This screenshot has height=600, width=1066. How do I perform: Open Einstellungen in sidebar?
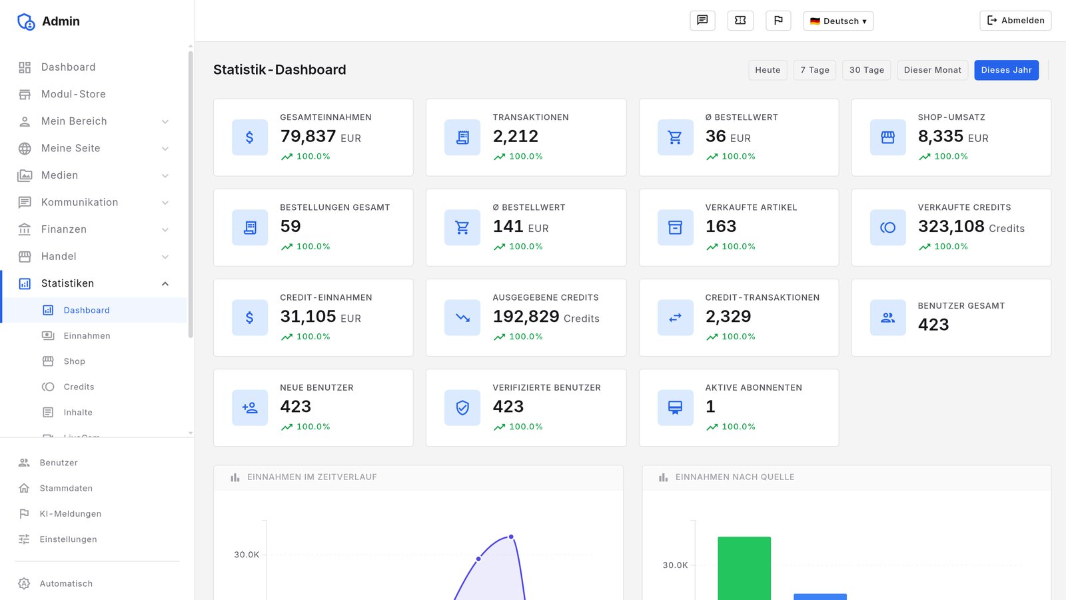94,539
